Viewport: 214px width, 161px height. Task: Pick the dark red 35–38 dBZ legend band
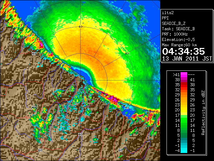click(x=184, y=85)
